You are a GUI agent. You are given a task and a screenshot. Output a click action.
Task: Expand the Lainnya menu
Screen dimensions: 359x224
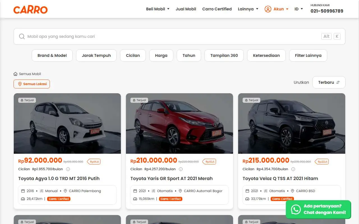248,9
